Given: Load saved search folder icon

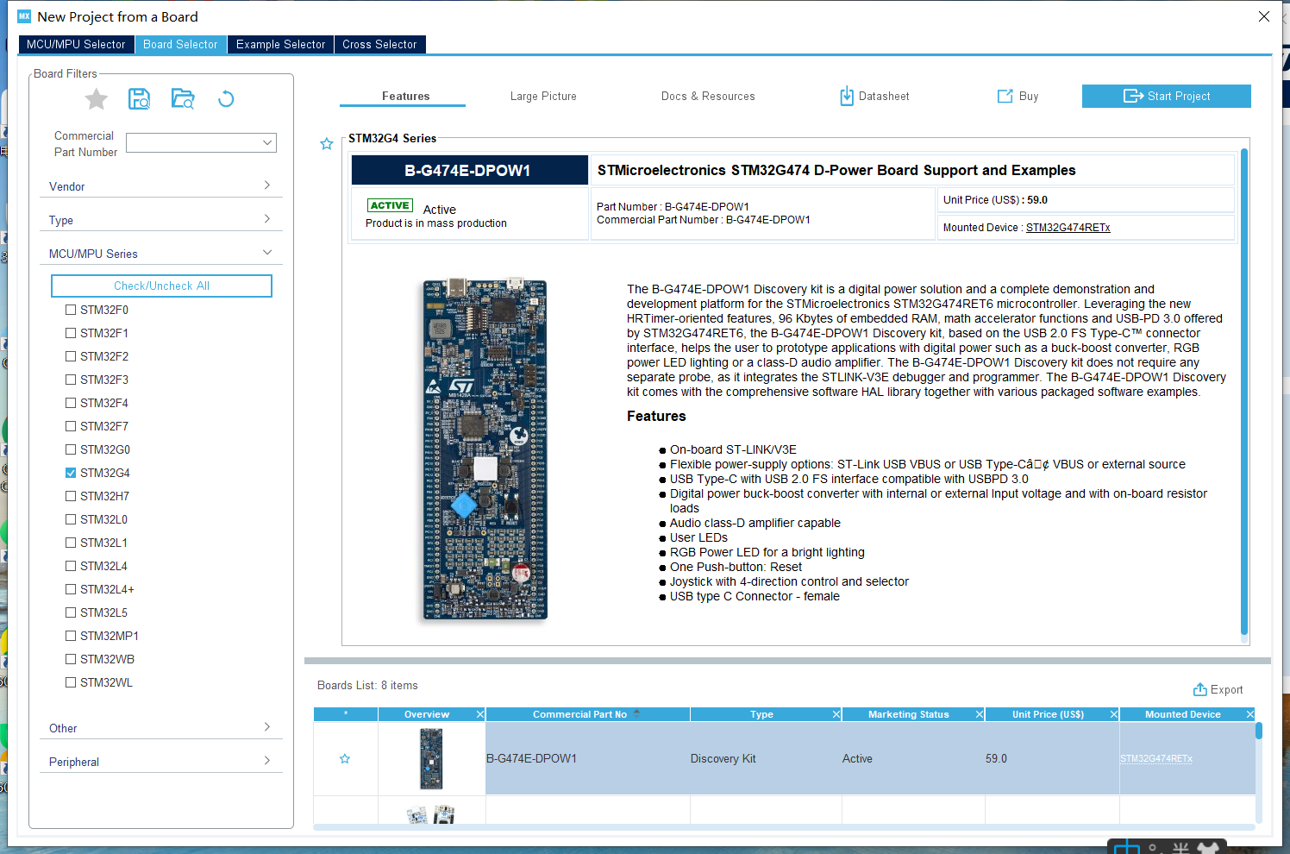Looking at the screenshot, I should point(183,99).
